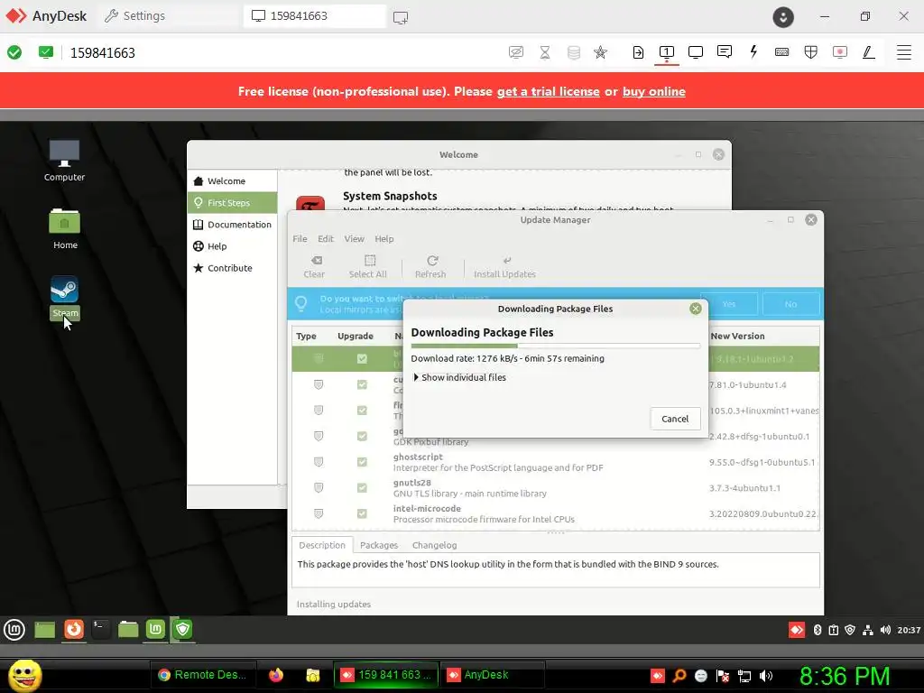Open the AnyDesk keyboard settings icon
The image size is (924, 693).
pos(782,51)
